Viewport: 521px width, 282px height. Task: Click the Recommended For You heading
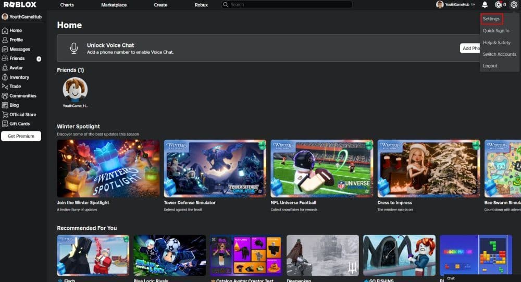pos(86,228)
